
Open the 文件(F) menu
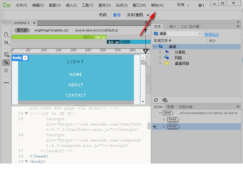point(21,5)
